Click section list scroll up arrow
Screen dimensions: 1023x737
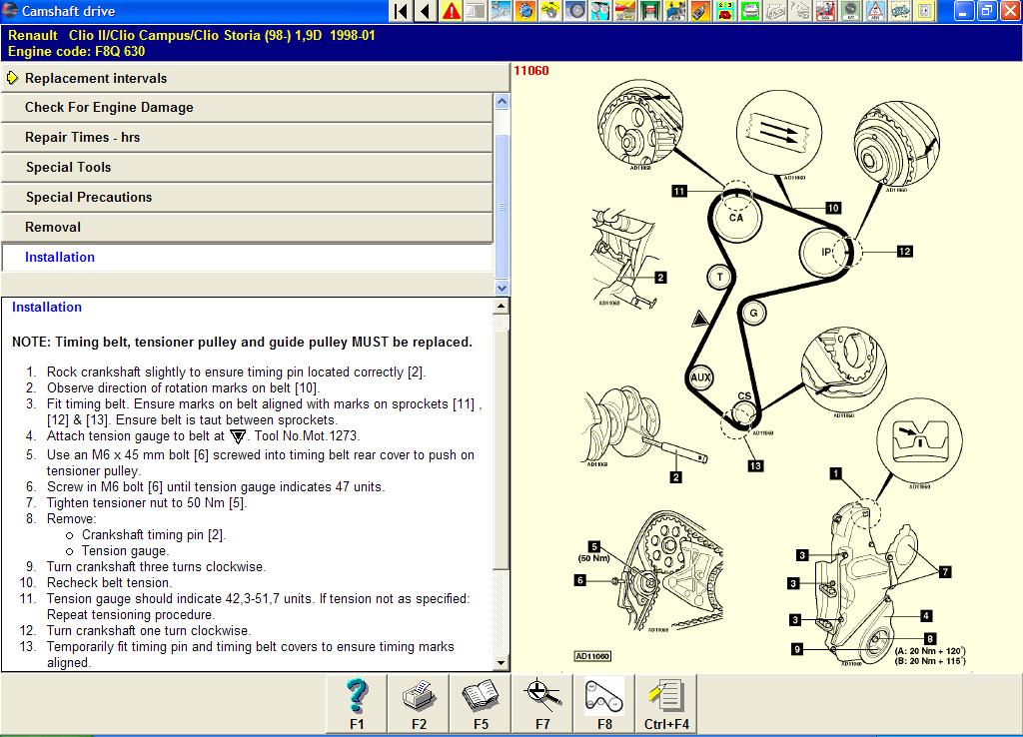502,101
